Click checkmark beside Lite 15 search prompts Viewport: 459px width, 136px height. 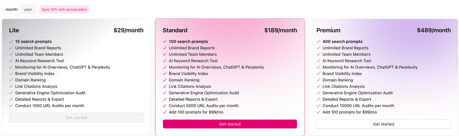click(x=11, y=42)
